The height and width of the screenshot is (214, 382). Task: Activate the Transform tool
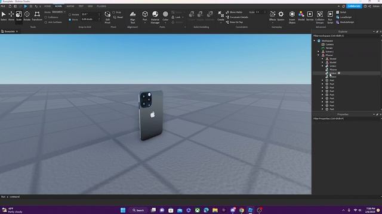(x=37, y=16)
